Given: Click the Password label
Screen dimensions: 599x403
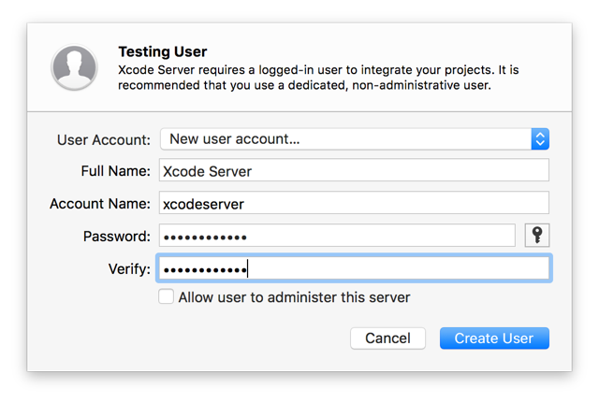Looking at the screenshot, I should pos(114,237).
